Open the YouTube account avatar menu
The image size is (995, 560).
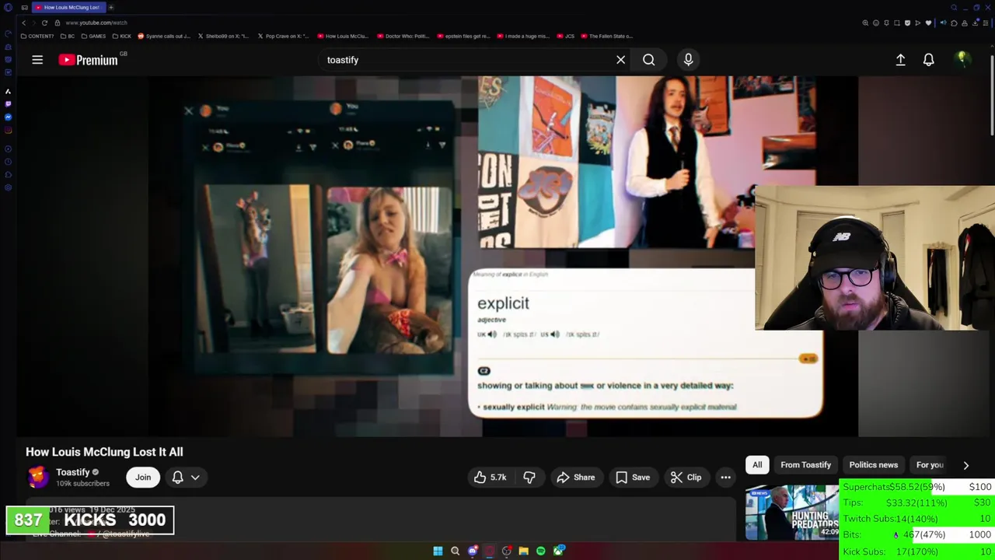tap(962, 59)
